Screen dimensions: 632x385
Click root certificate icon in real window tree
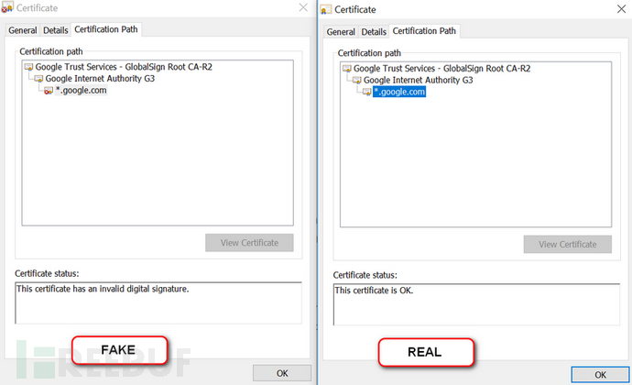click(x=346, y=69)
